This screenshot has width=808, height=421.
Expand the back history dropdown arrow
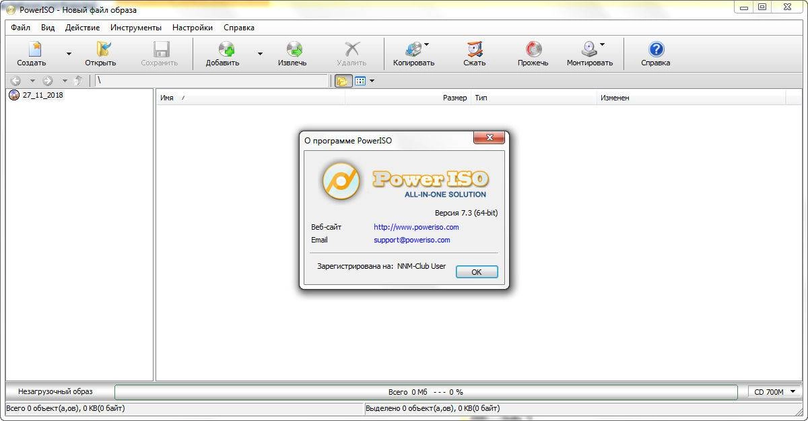32,81
